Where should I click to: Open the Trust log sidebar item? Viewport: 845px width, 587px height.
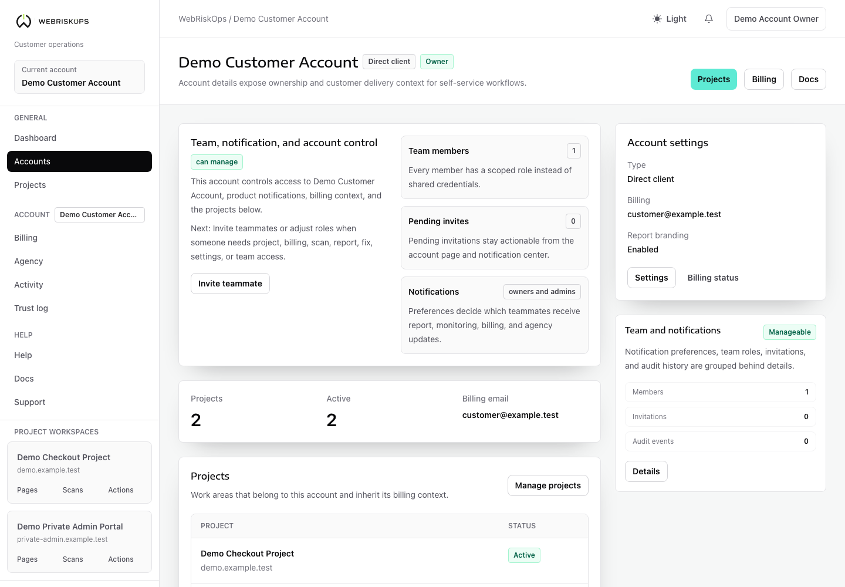(x=79, y=308)
